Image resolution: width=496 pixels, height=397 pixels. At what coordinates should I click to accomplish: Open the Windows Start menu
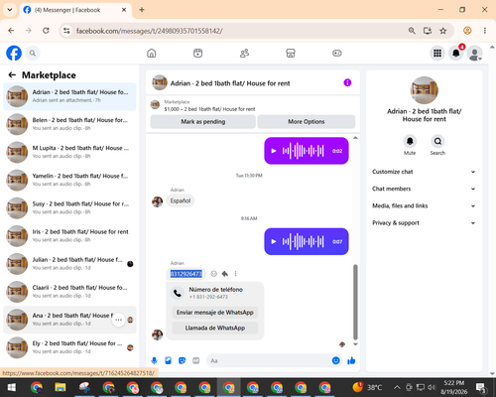click(12, 387)
